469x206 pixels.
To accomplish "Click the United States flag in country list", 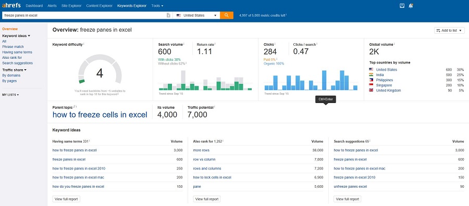I will coord(371,70).
